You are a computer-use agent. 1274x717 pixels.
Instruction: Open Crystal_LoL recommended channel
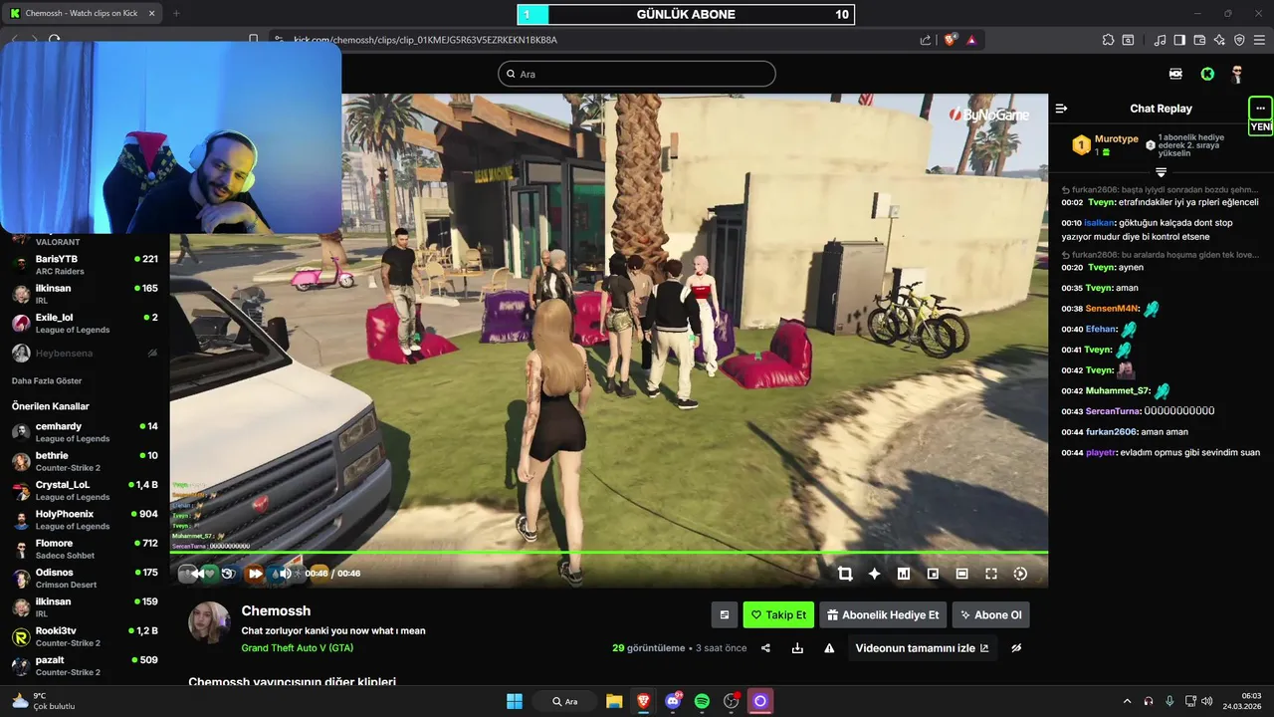85,490
